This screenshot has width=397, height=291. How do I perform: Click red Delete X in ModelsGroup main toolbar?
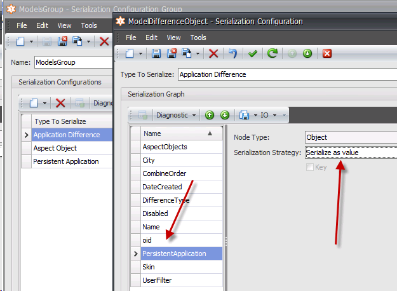(x=104, y=41)
